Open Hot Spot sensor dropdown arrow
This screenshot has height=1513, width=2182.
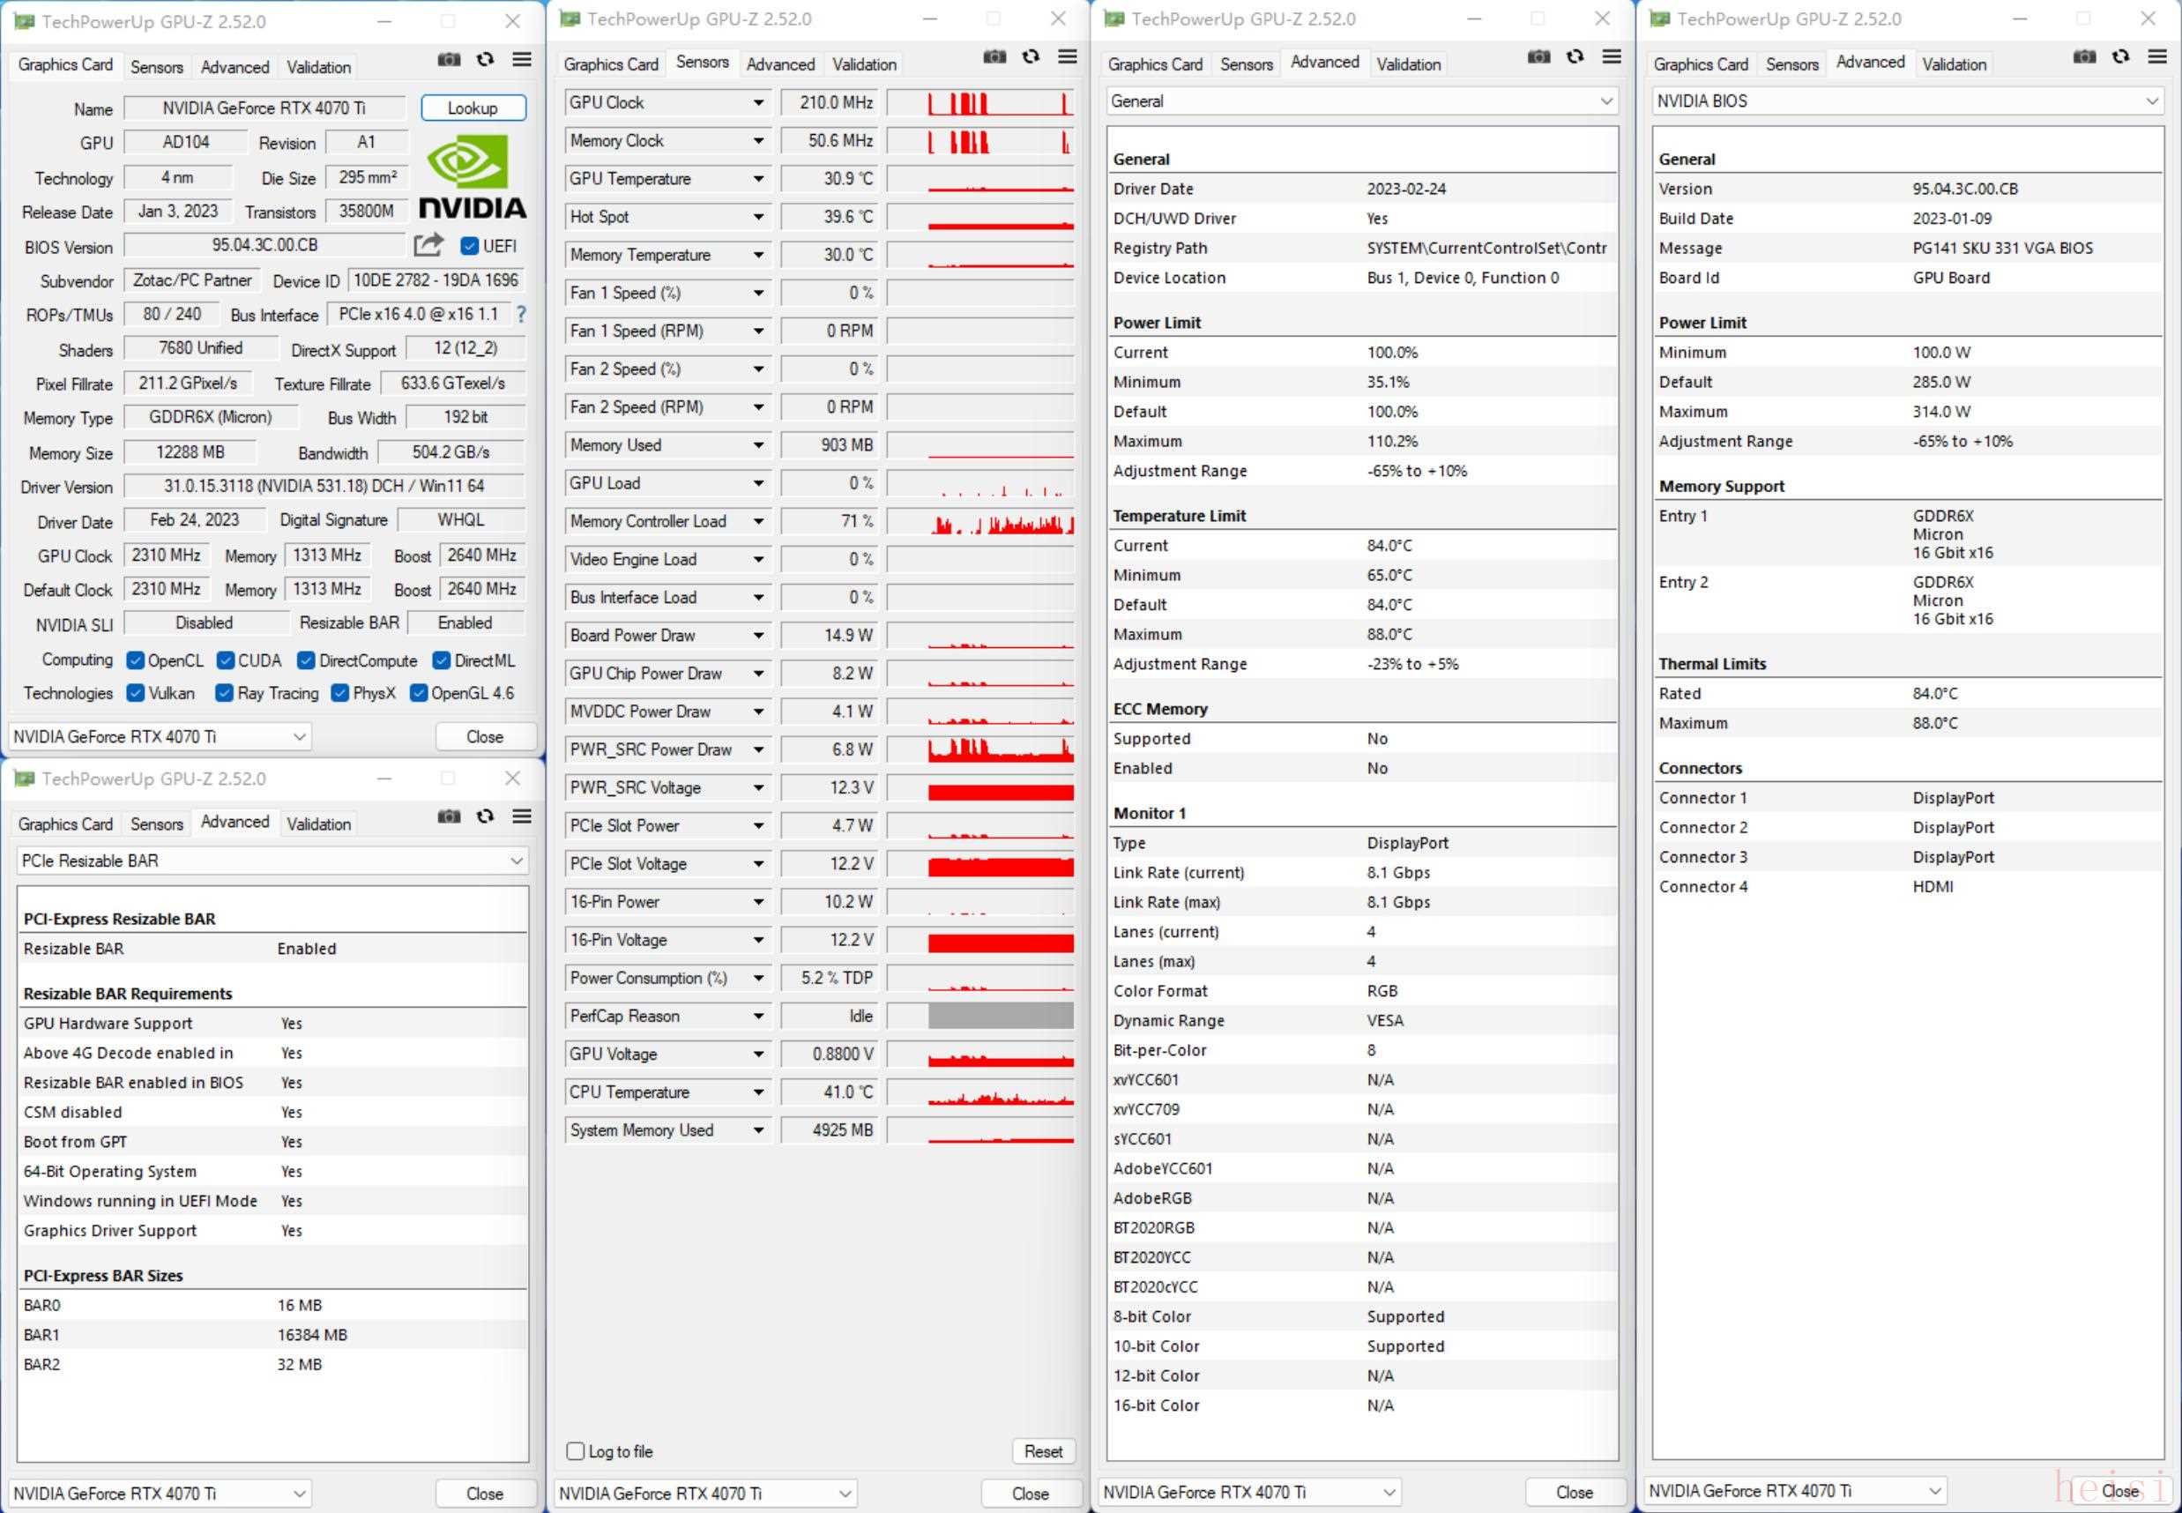(758, 217)
